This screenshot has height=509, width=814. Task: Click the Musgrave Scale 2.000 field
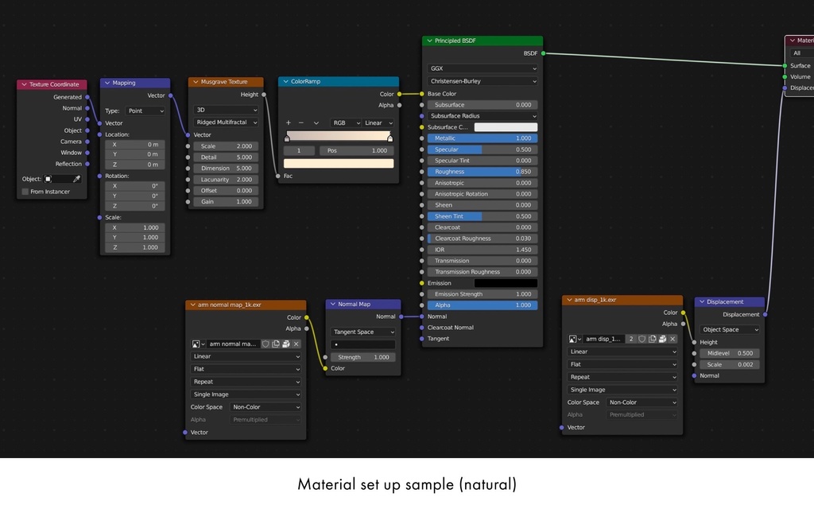(226, 146)
